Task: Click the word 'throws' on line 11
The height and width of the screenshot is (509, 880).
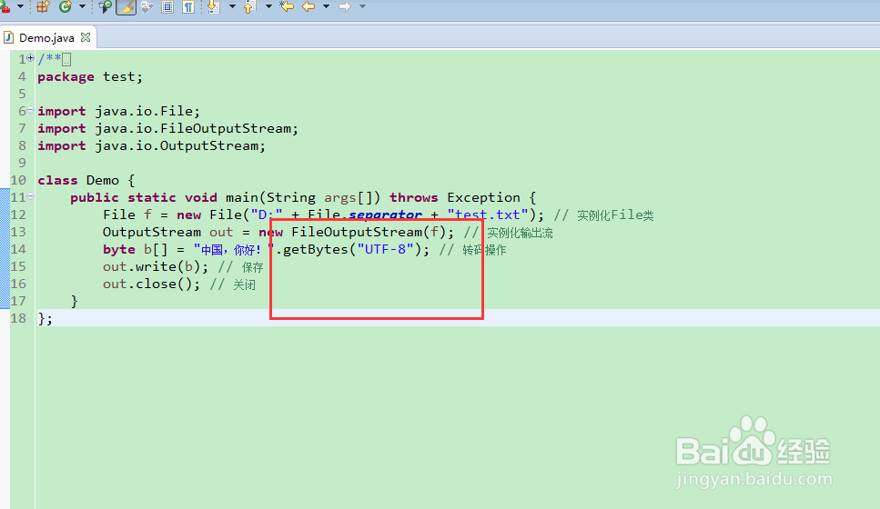Action: click(414, 197)
